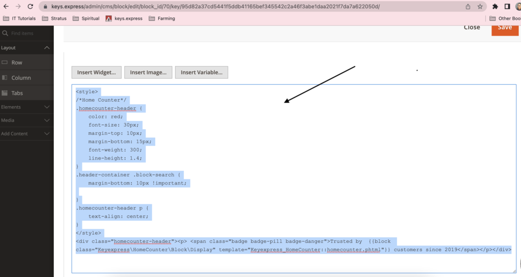Click the browser reload icon
This screenshot has height=277, width=521.
31,7
